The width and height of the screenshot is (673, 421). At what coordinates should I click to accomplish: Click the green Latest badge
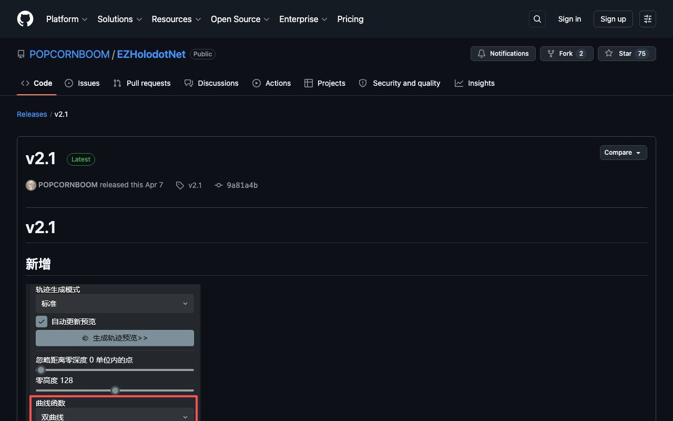[81, 159]
